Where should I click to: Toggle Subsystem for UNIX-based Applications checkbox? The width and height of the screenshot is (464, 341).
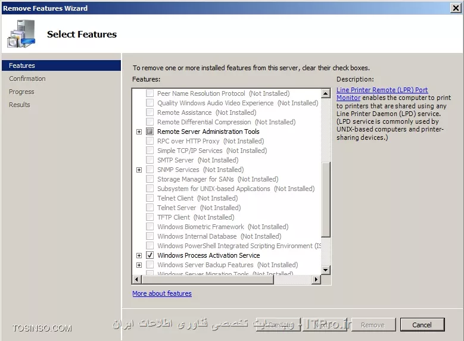click(x=150, y=189)
